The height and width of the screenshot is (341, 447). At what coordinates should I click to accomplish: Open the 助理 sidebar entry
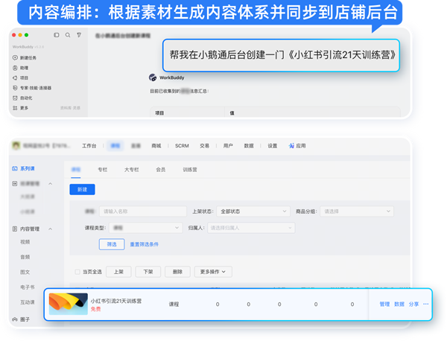[x=21, y=68]
